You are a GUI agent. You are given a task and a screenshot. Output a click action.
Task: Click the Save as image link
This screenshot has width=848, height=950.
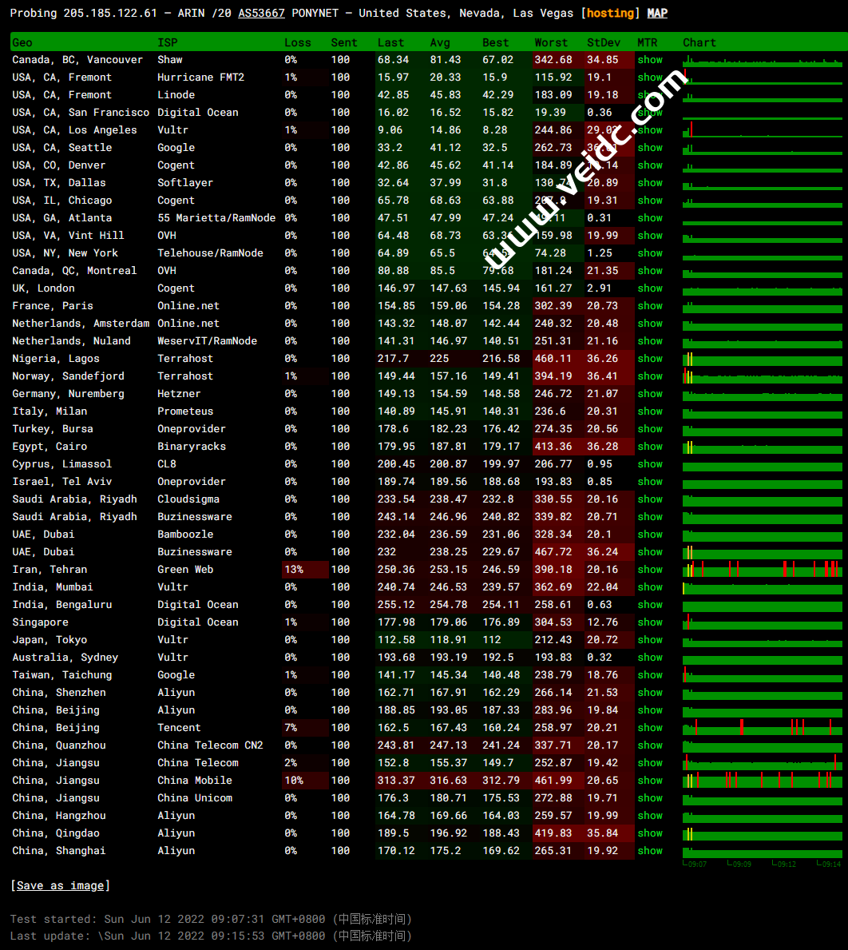[60, 885]
